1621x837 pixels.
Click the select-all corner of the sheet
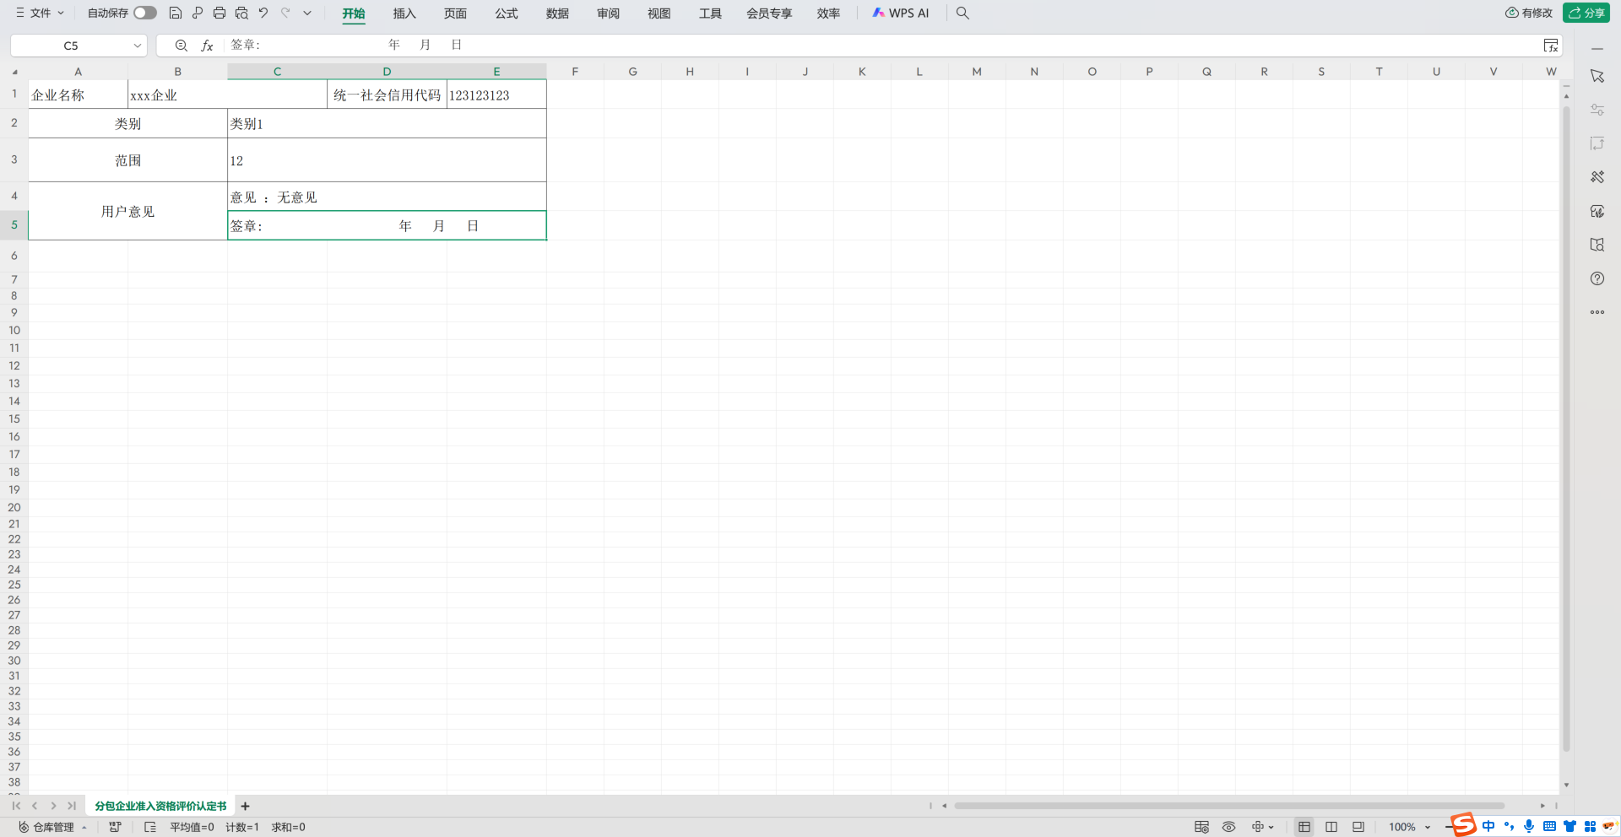14,72
